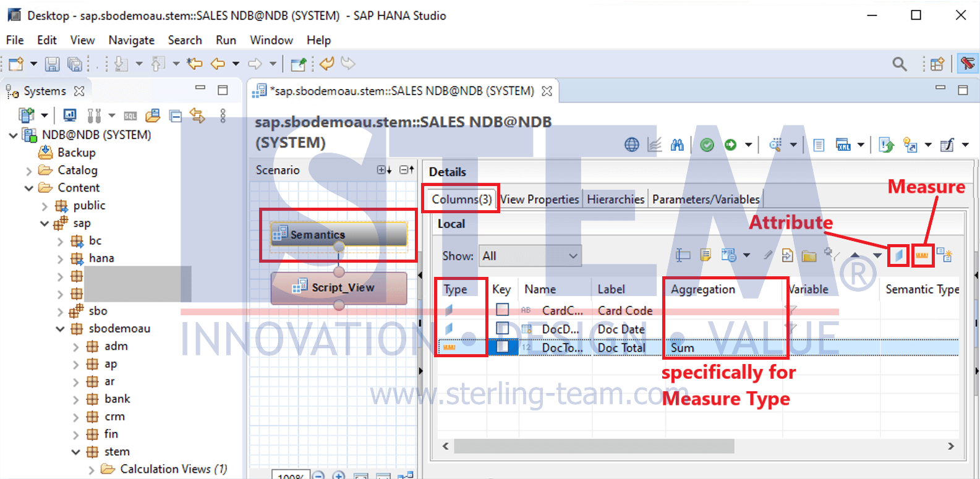
Task: Open the Systems panel view menu dots
Action: click(x=223, y=115)
